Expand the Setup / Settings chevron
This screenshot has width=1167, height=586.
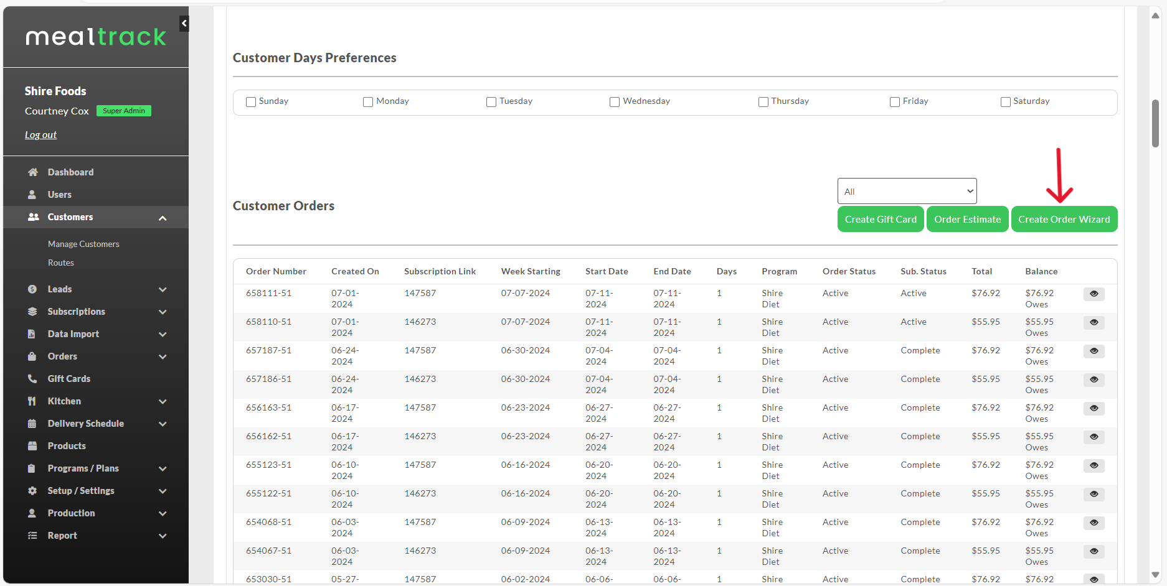[163, 491]
